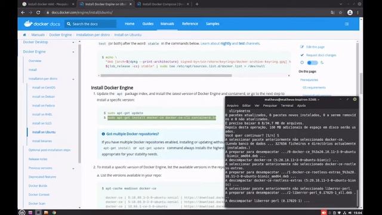Click the translate page icon in address bar

[x=332, y=13]
